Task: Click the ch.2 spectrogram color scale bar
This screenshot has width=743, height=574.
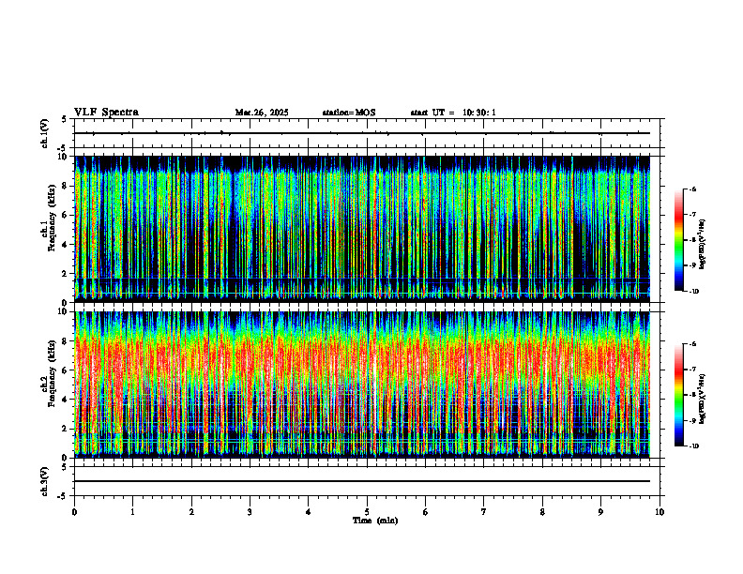Action: pyautogui.click(x=678, y=395)
